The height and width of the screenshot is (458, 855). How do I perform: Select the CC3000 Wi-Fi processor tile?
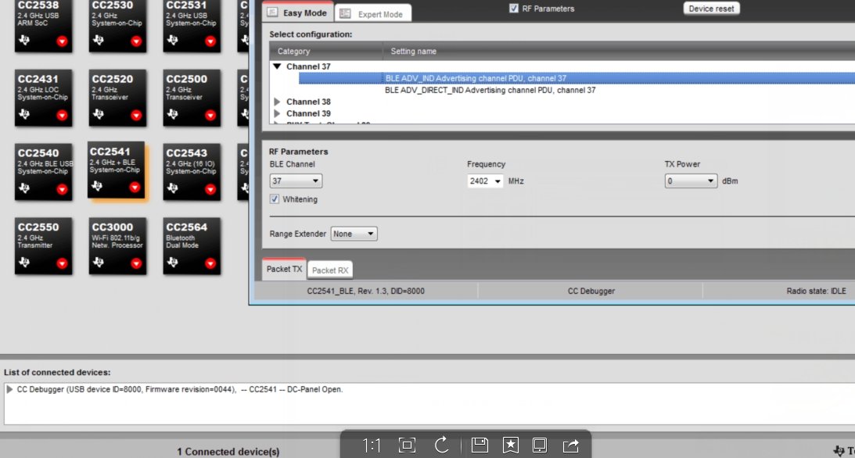(x=117, y=245)
